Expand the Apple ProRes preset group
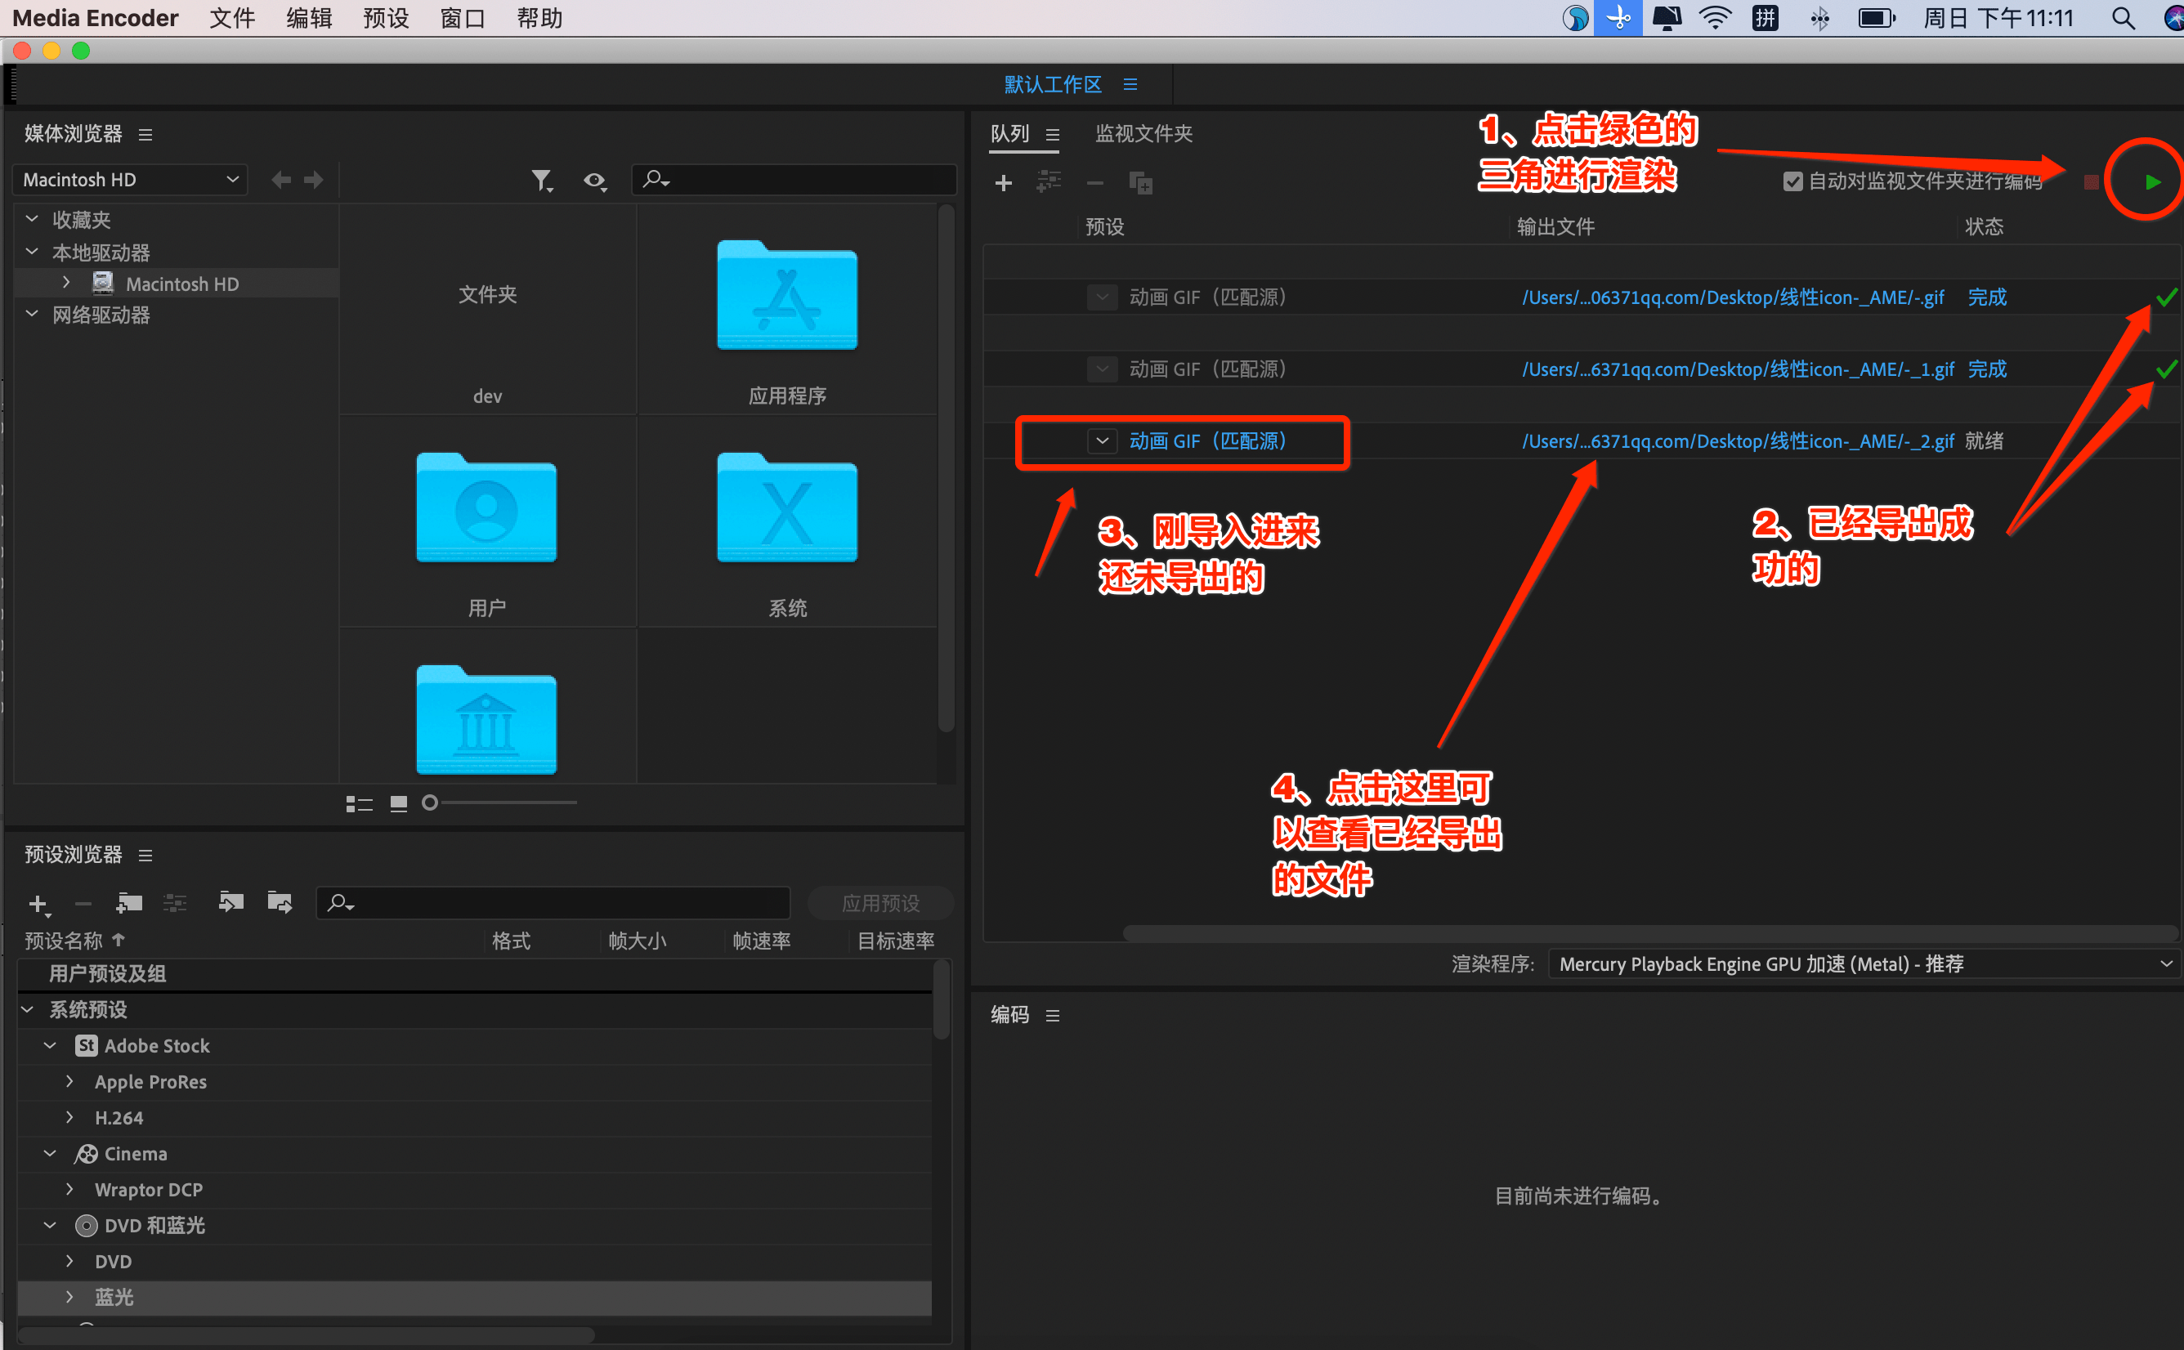The image size is (2184, 1350). click(x=69, y=1081)
